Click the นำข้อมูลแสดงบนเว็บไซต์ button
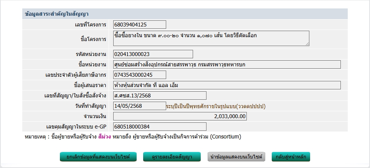370x168 pixels. pyautogui.click(x=236, y=157)
